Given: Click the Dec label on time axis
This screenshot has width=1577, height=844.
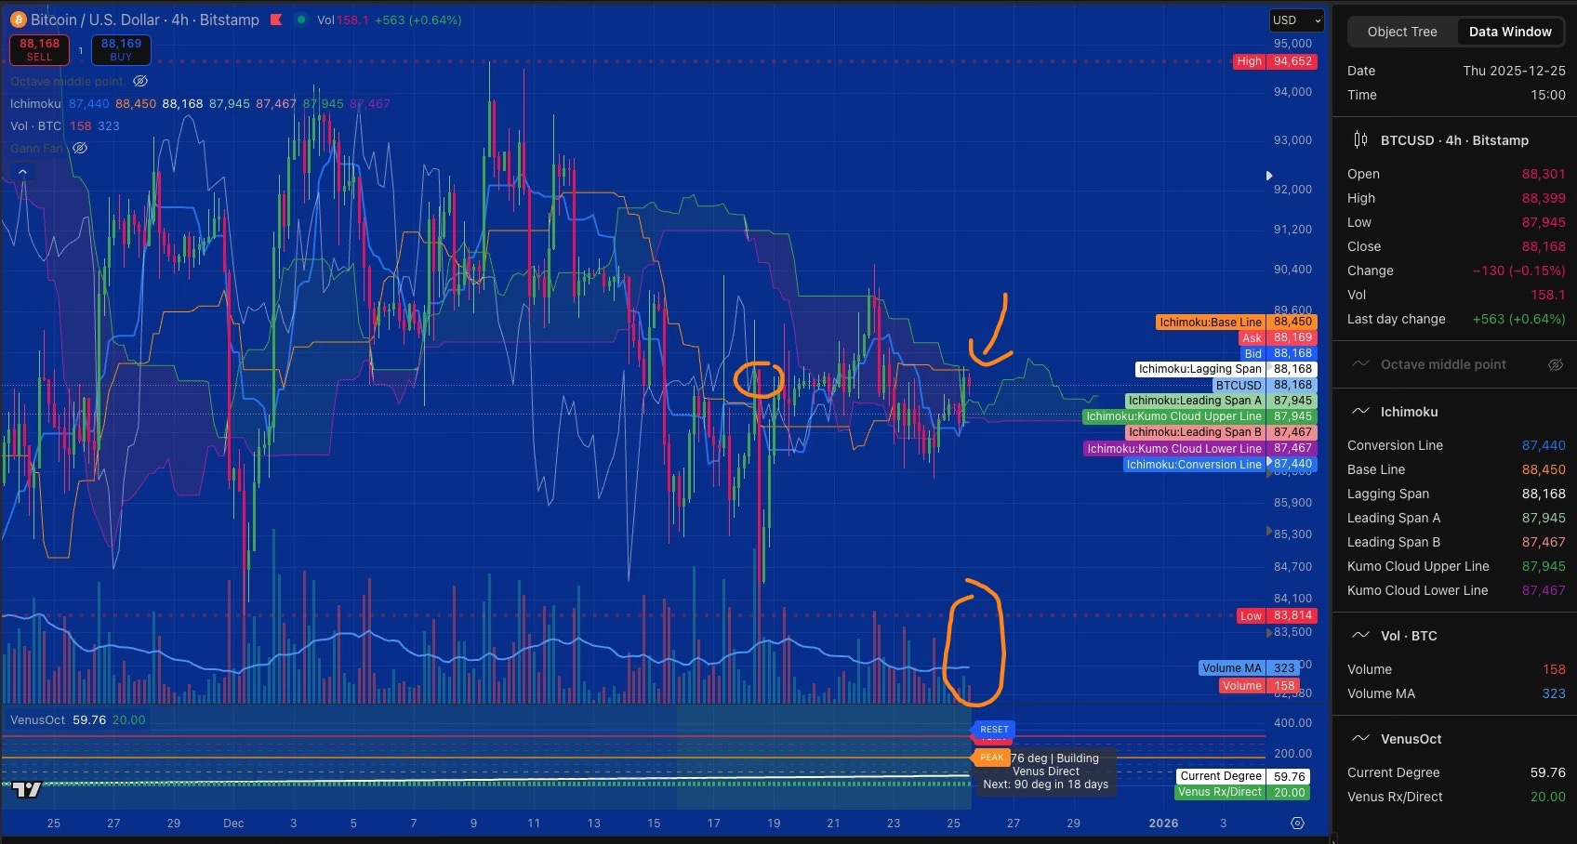Looking at the screenshot, I should [233, 824].
